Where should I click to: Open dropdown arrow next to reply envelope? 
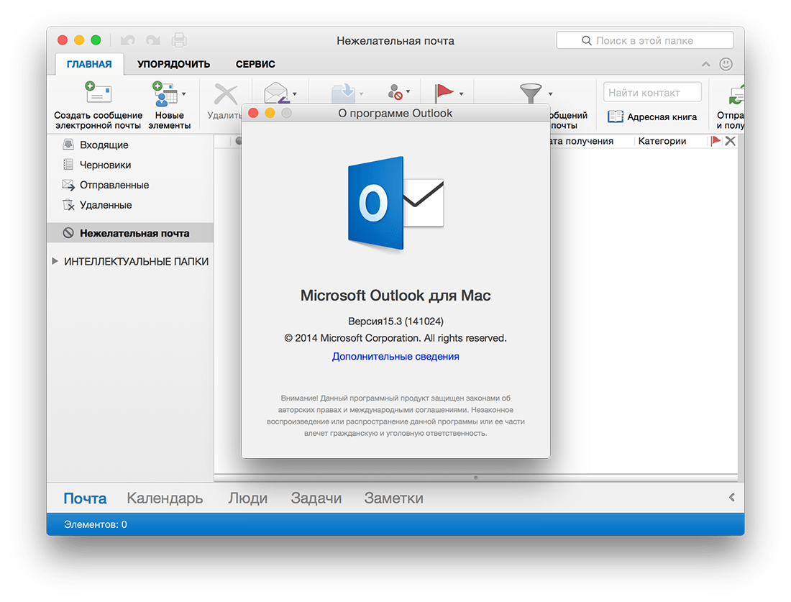point(295,94)
